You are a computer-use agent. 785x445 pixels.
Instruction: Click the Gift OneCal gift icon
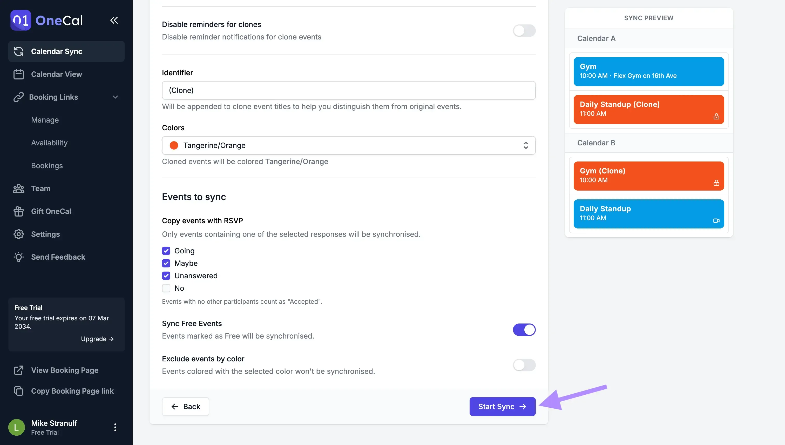[x=19, y=211]
